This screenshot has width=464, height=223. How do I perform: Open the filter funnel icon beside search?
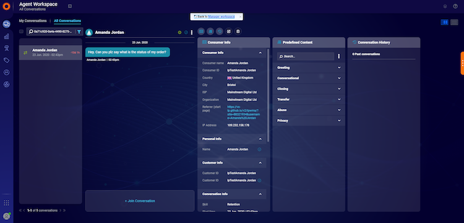(79, 31)
